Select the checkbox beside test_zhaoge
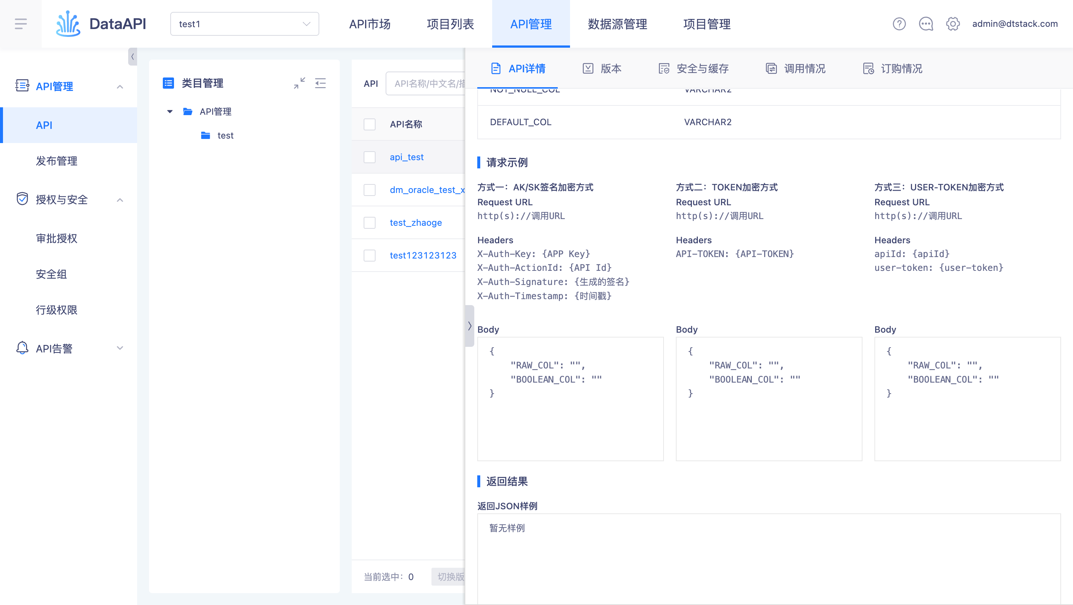1073x605 pixels. coord(370,222)
